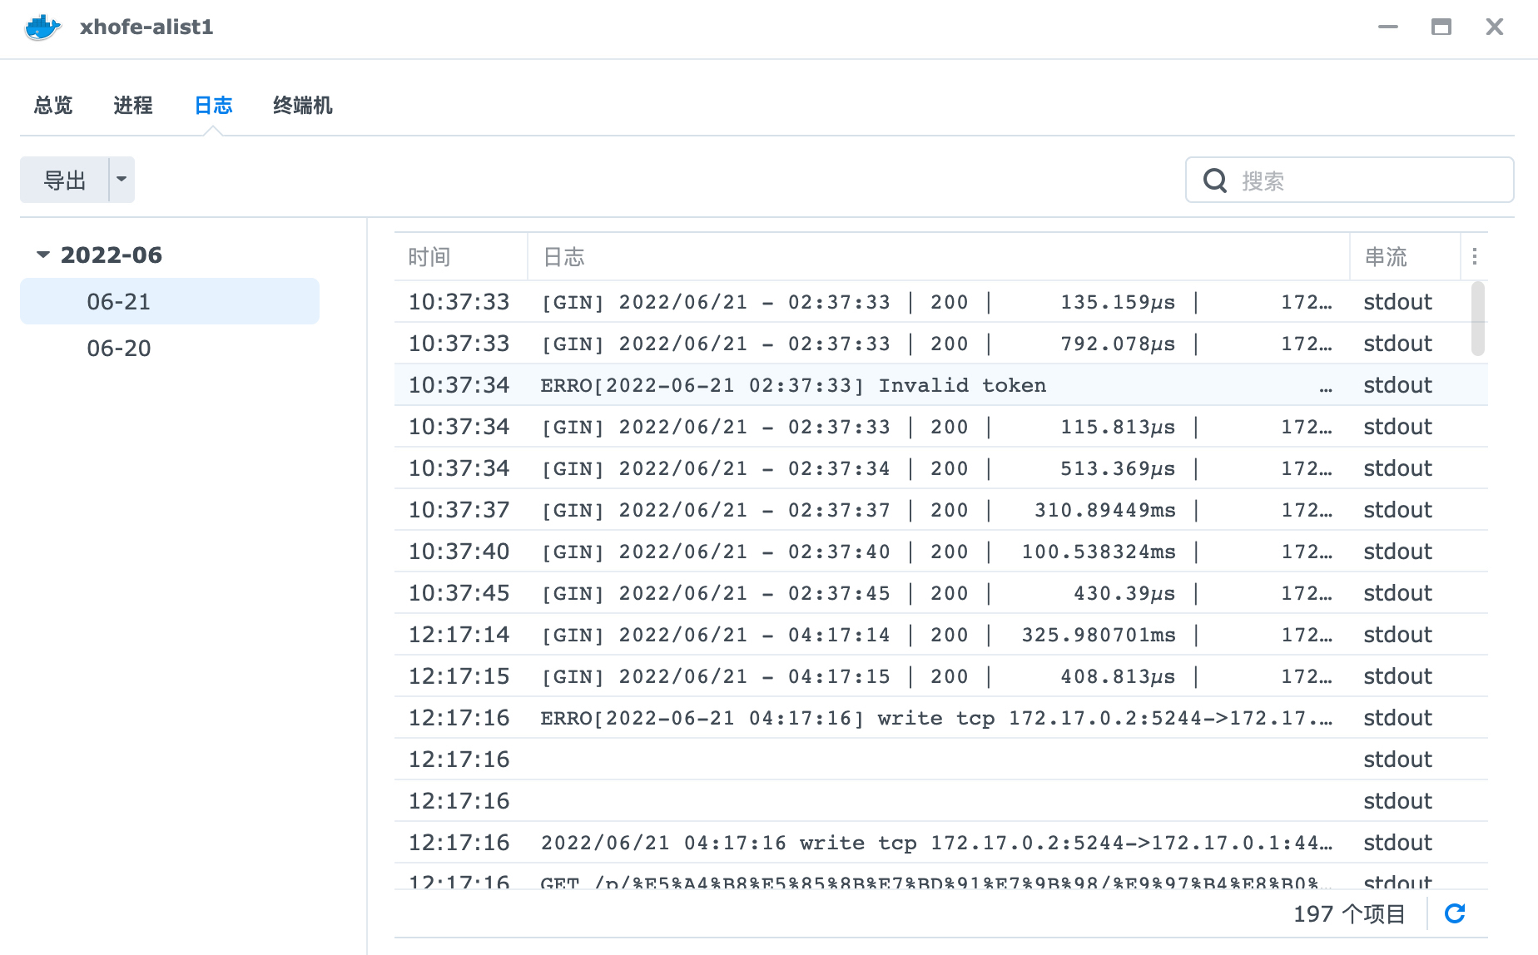Switch to the 进程 tab
1538x955 pixels.
[133, 106]
